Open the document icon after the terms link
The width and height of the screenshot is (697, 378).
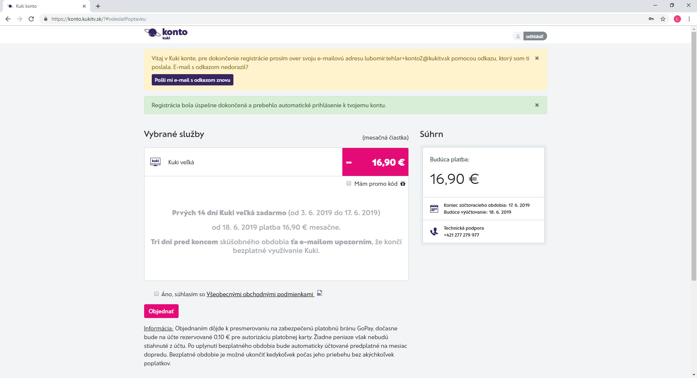click(x=319, y=293)
